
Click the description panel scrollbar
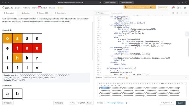tap(93, 41)
